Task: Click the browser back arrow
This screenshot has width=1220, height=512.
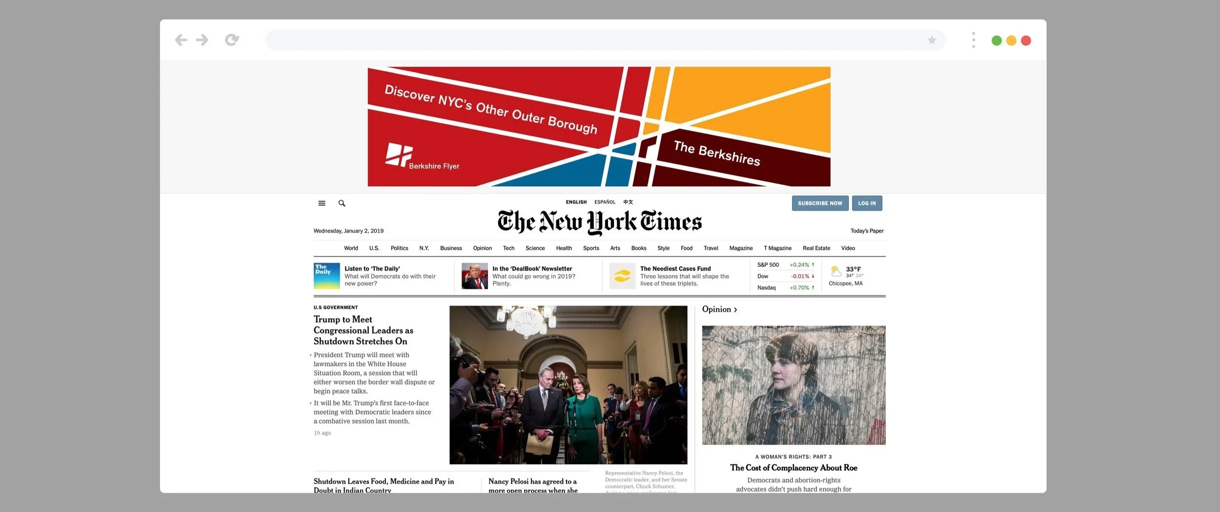Action: (181, 40)
